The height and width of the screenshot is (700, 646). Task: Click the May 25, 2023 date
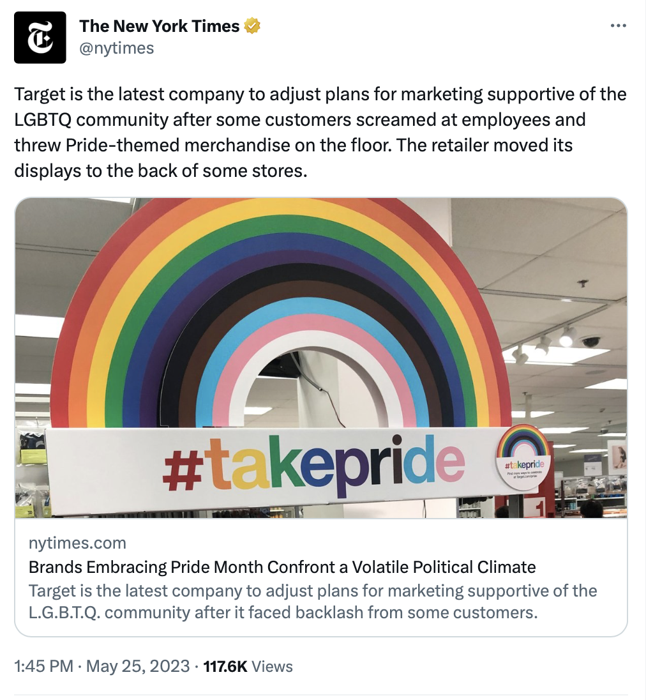(138, 667)
